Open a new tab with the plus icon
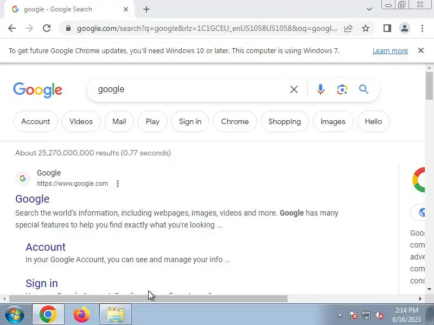The image size is (434, 325). [x=146, y=9]
